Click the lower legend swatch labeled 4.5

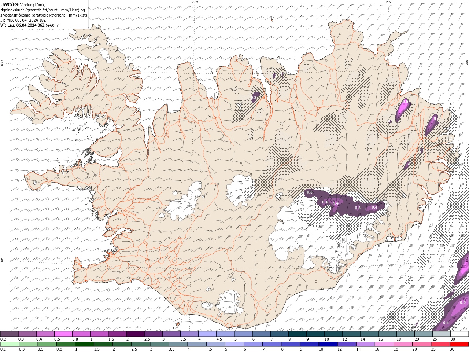[x=215, y=344]
